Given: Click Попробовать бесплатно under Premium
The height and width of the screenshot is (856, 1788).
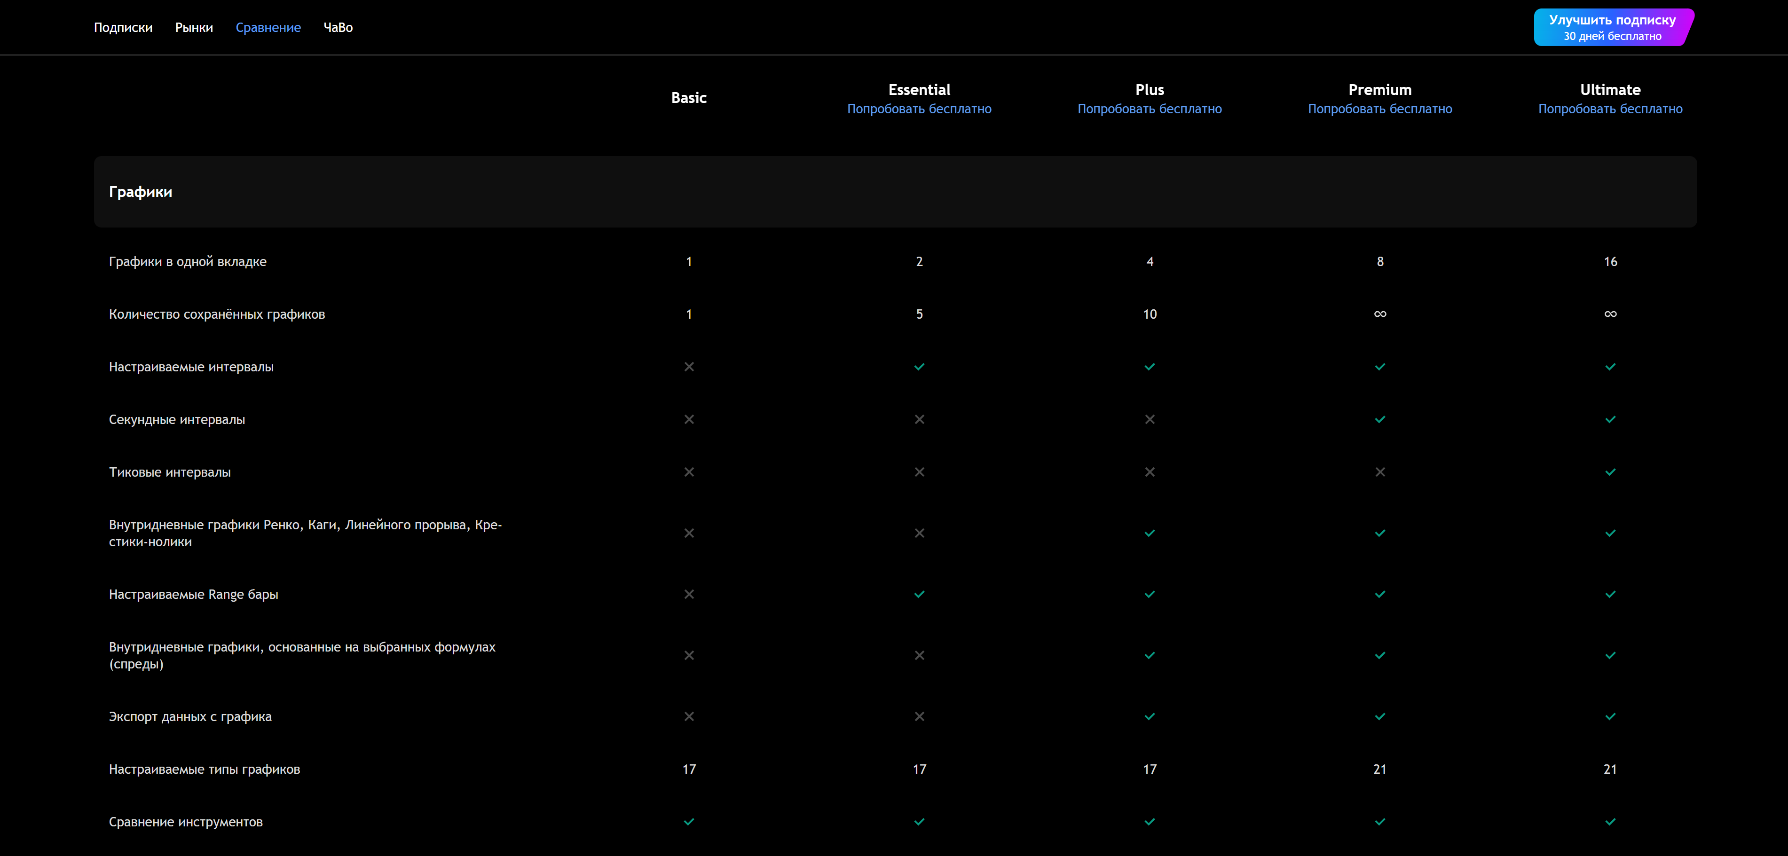Looking at the screenshot, I should tap(1380, 109).
